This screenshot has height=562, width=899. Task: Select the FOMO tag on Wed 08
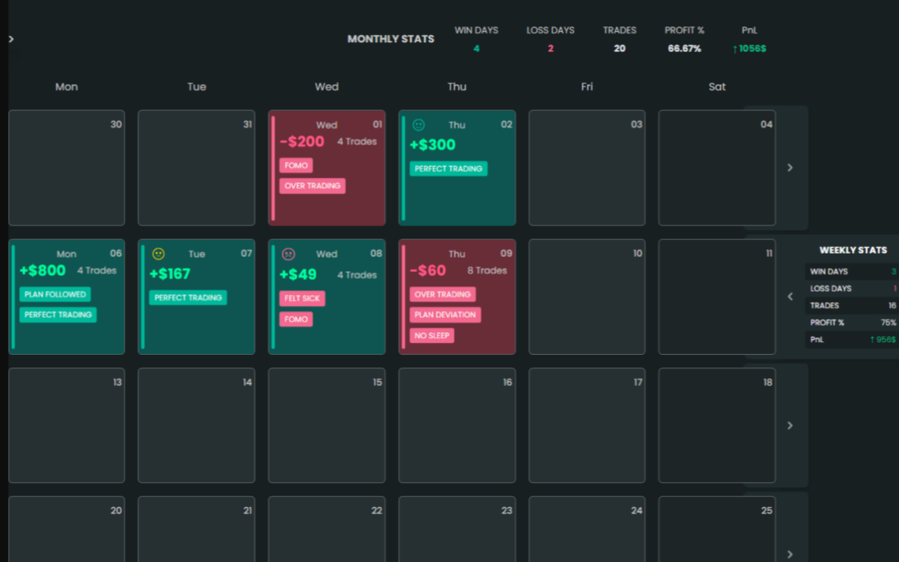pyautogui.click(x=296, y=319)
